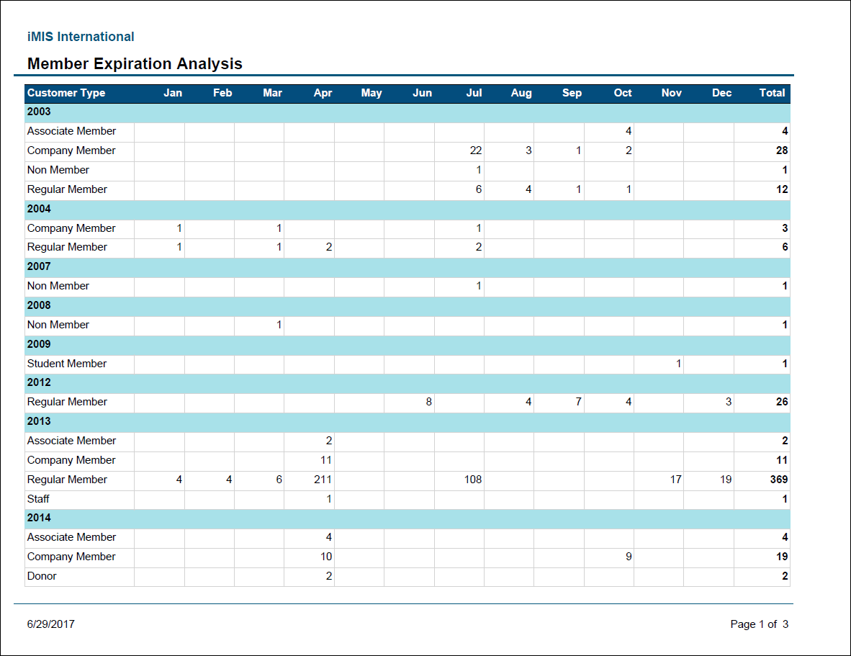Screen dimensions: 851x656
Task: Sort by the Jan column header
Action: tap(173, 93)
